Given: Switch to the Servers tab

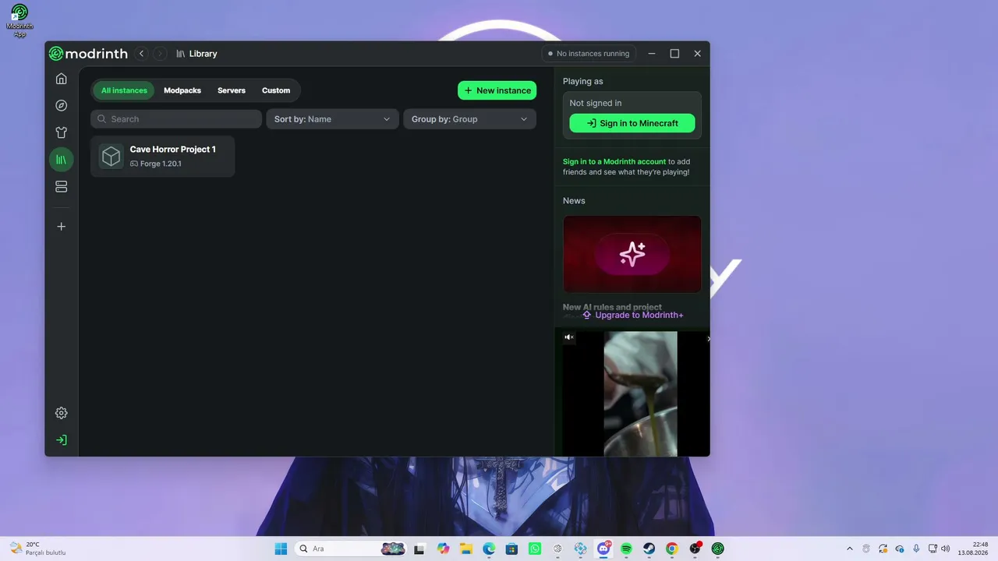Looking at the screenshot, I should [x=232, y=90].
